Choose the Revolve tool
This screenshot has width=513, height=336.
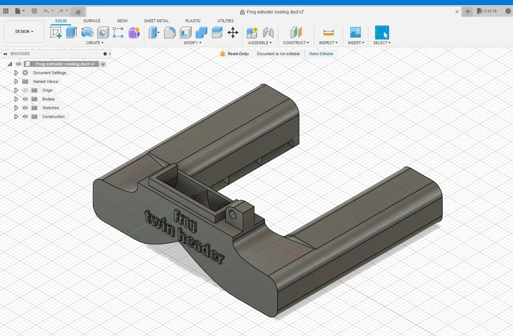tap(87, 33)
